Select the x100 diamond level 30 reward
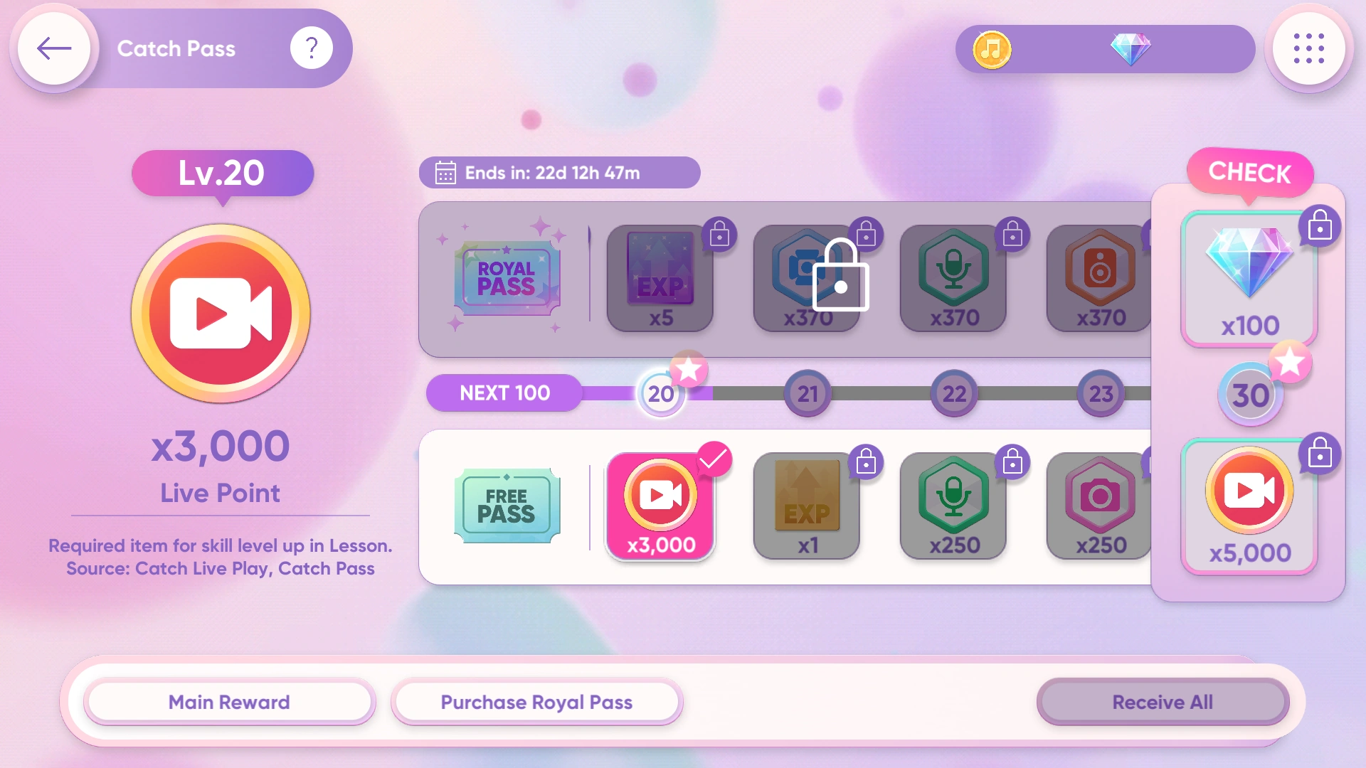The height and width of the screenshot is (768, 1366). coord(1249,278)
